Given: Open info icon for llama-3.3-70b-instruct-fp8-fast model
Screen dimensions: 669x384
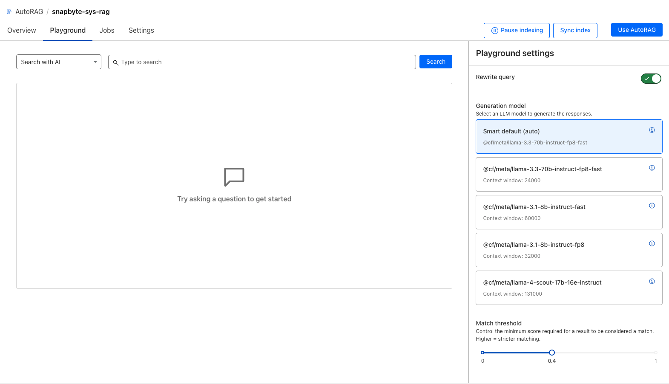Looking at the screenshot, I should pos(652,168).
